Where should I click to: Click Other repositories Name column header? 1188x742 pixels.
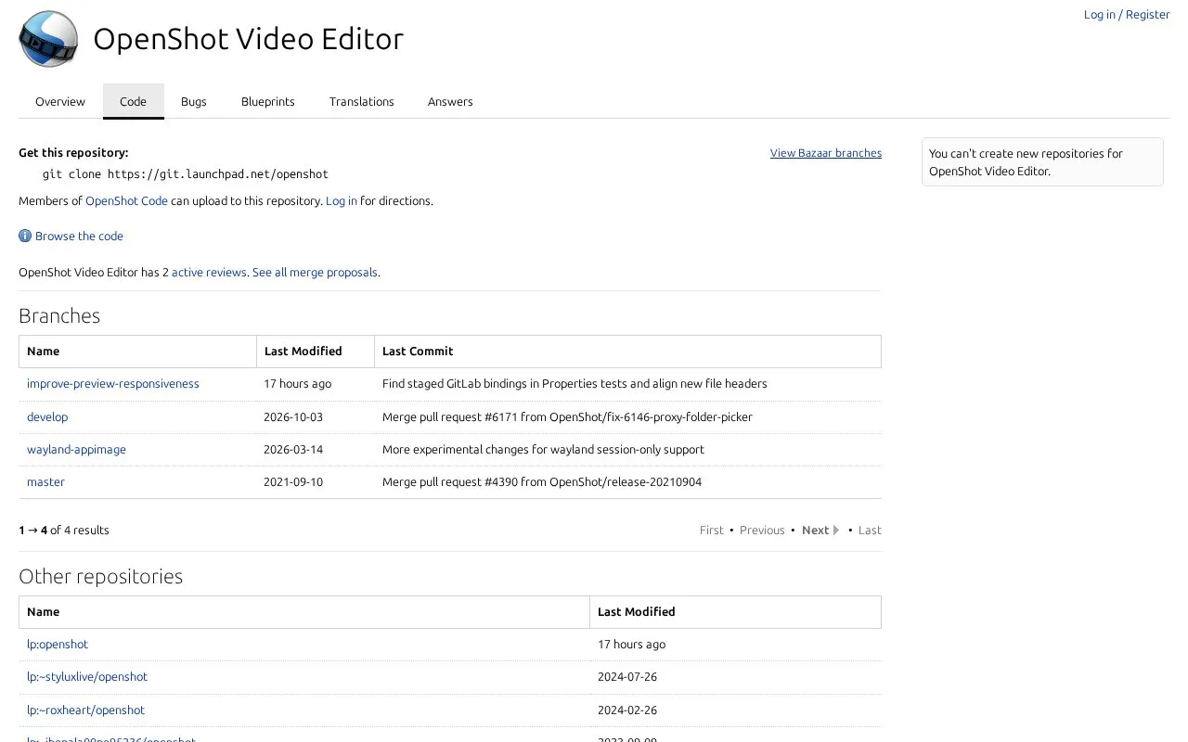point(304,611)
